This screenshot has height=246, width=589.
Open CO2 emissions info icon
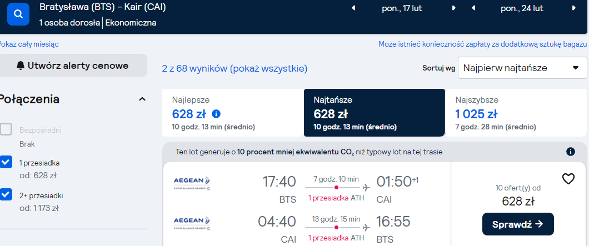click(x=570, y=152)
